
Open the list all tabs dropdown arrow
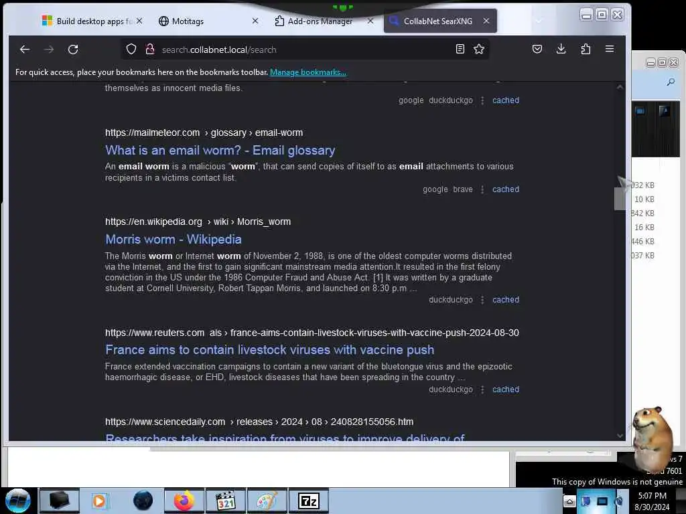(x=539, y=21)
